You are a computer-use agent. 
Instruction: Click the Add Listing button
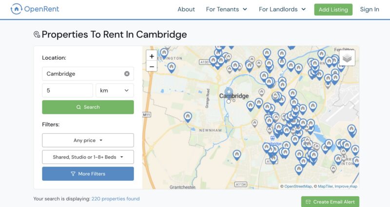click(333, 9)
